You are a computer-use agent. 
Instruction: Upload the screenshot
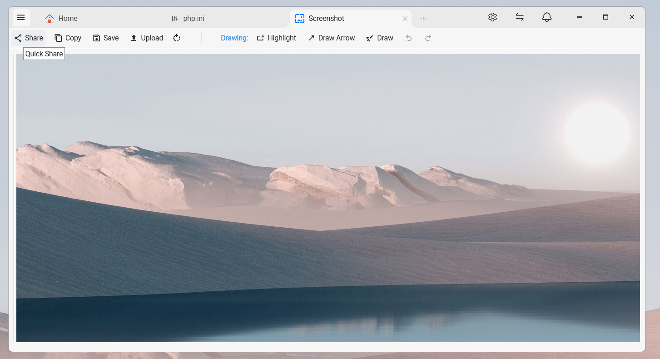click(147, 38)
